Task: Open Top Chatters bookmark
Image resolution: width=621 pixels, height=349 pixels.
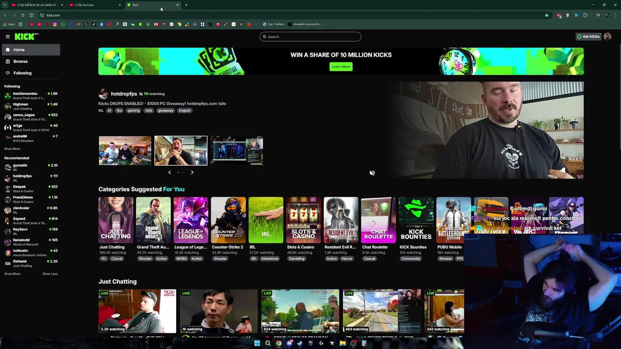Action: 274,24
